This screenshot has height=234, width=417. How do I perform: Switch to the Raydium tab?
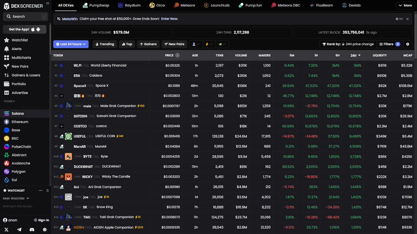(x=129, y=6)
